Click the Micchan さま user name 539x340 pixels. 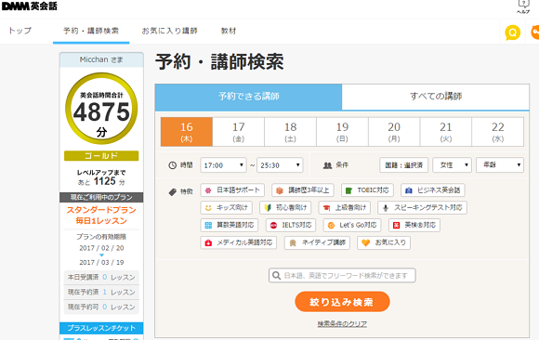click(101, 59)
